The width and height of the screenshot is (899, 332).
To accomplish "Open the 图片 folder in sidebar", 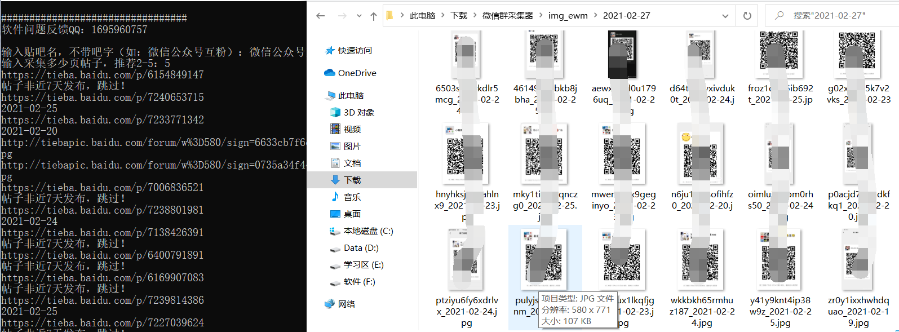I will pos(346,147).
